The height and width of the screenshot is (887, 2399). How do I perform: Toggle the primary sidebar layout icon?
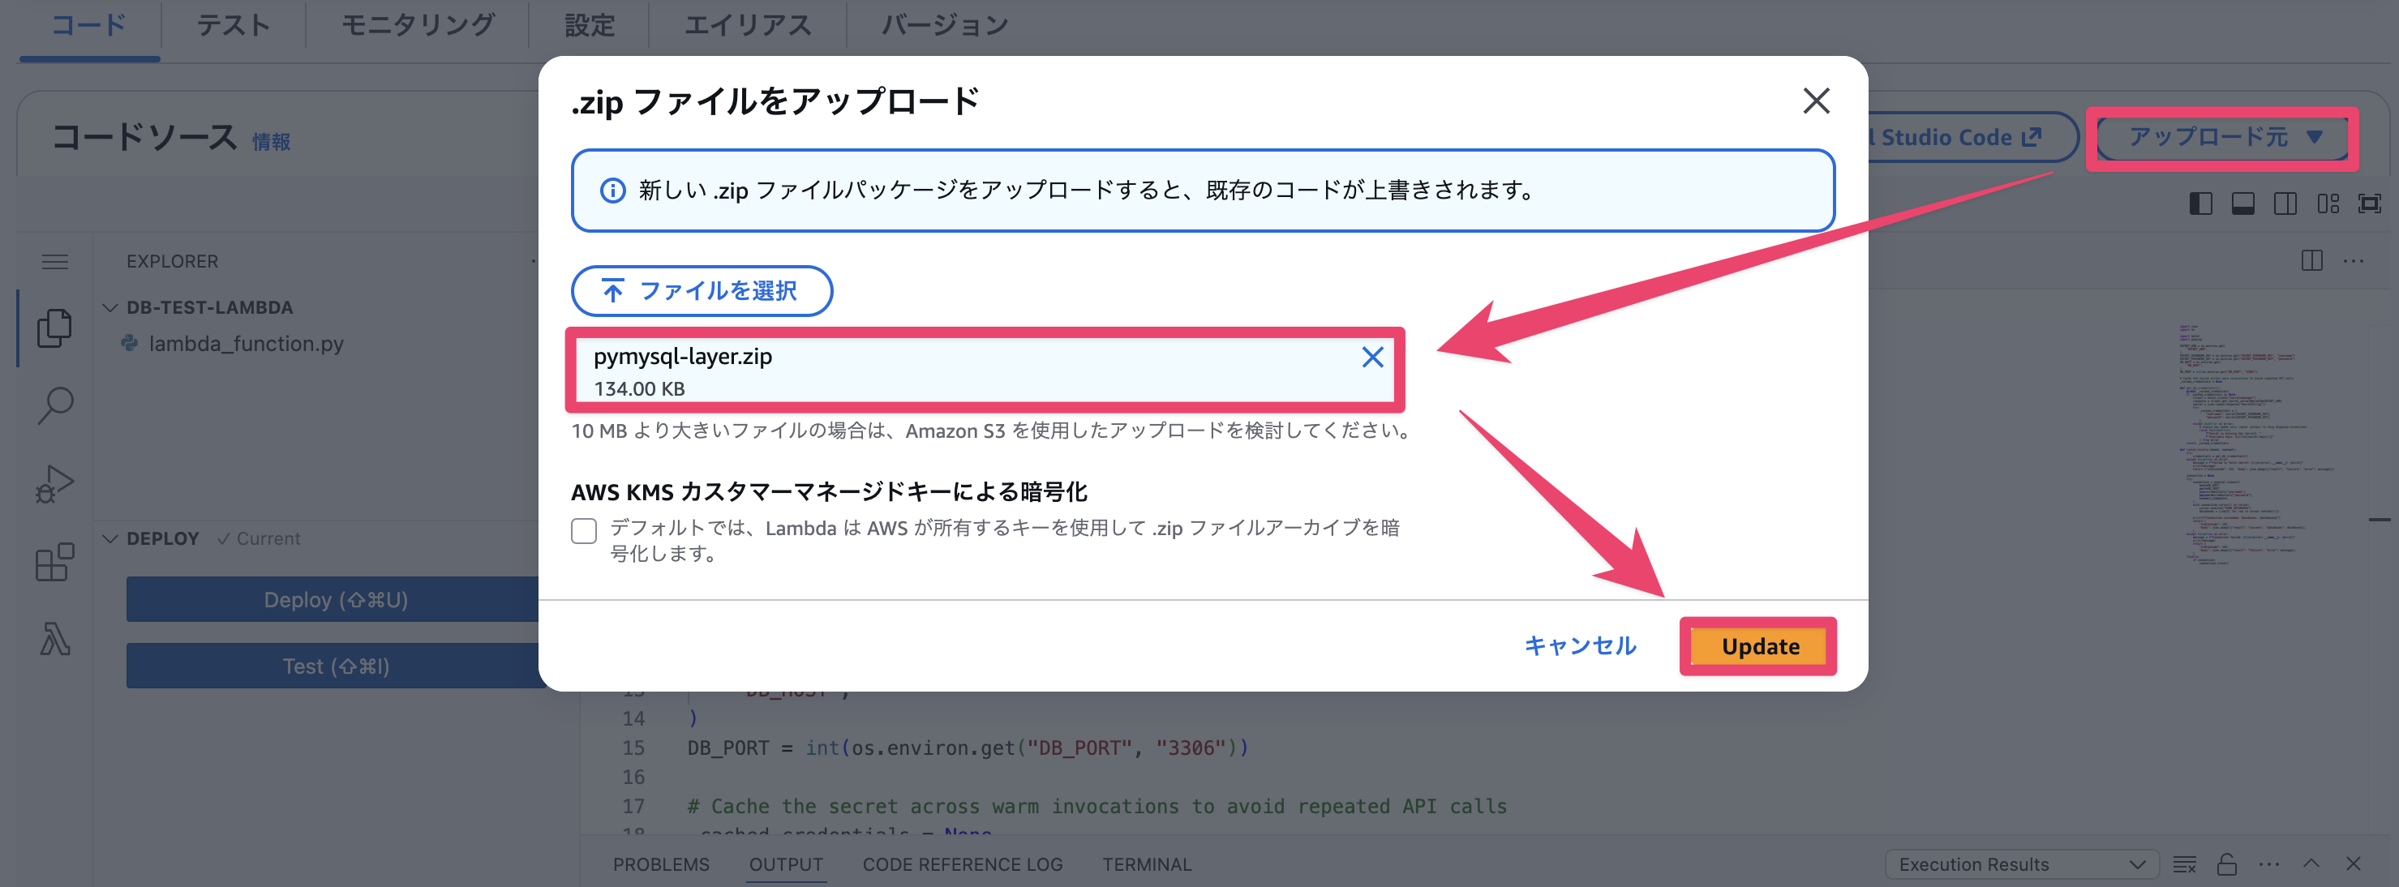[2200, 204]
